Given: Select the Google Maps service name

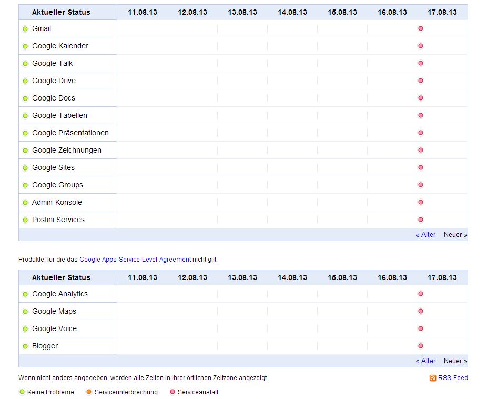Looking at the screenshot, I should 54,312.
